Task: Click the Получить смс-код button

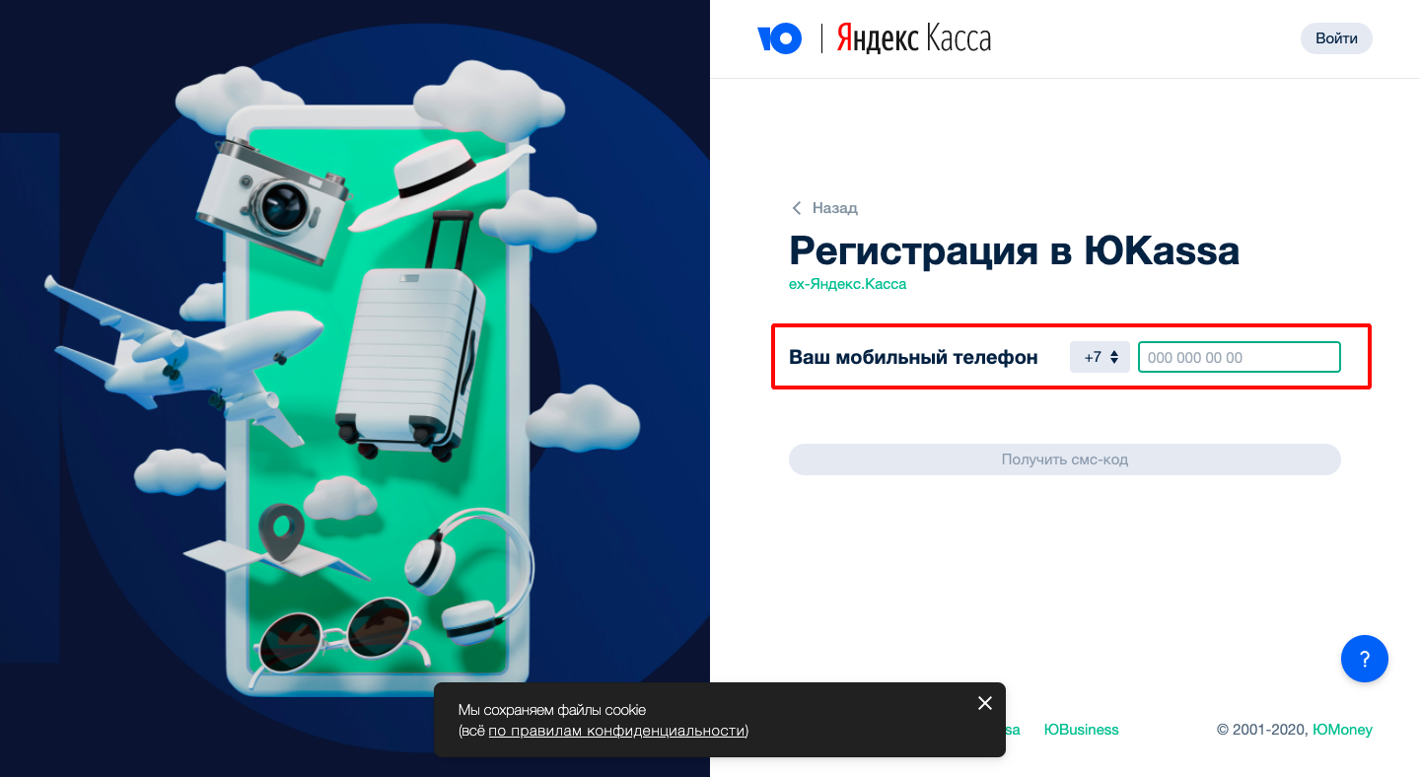Action: click(1065, 459)
